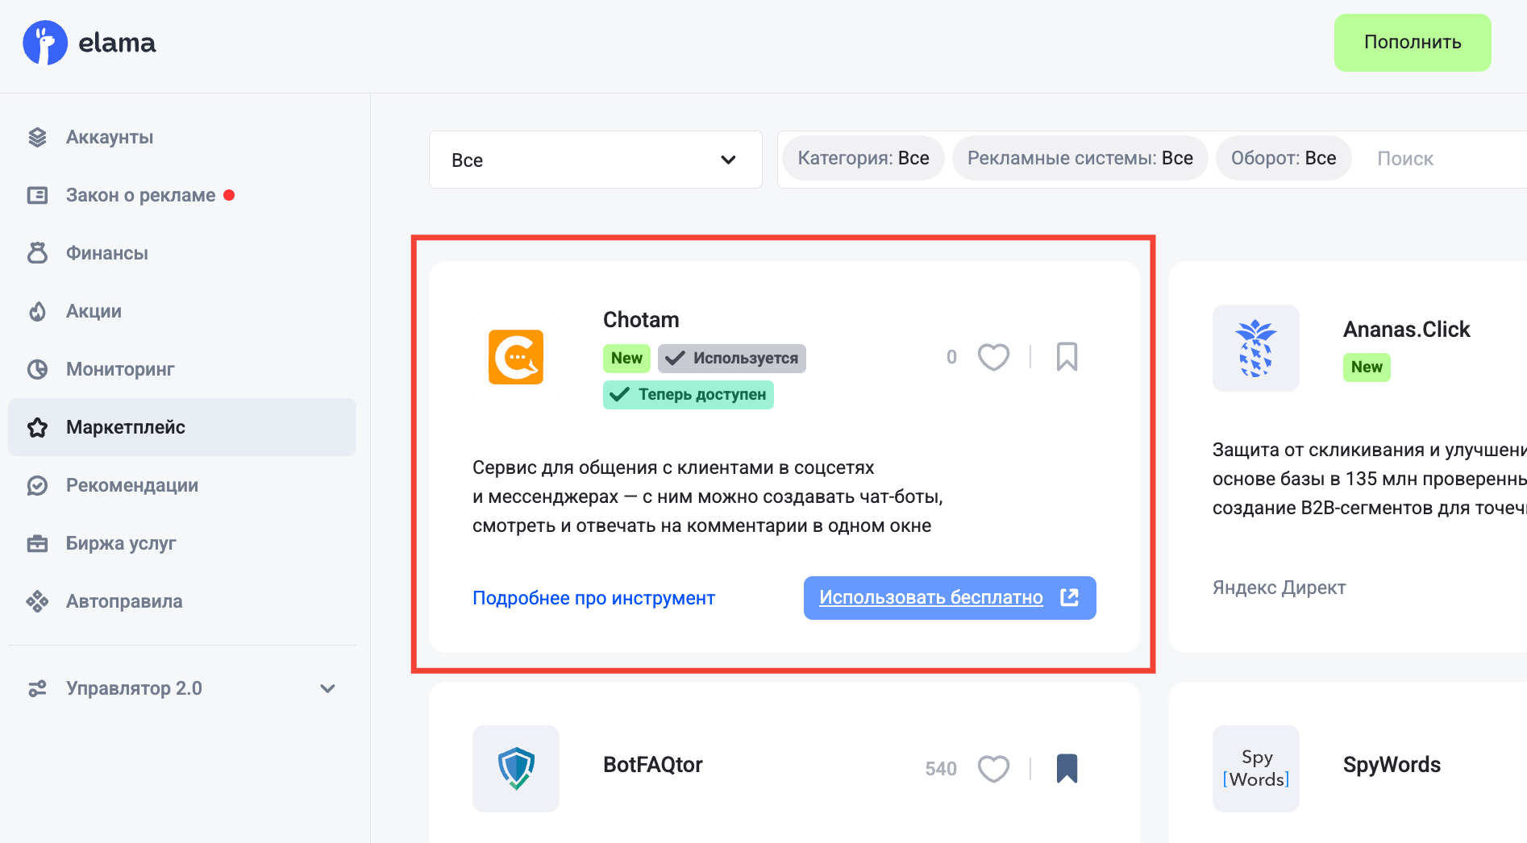This screenshot has height=843, width=1527.
Task: Bookmark the Chotam tool
Action: [1067, 357]
